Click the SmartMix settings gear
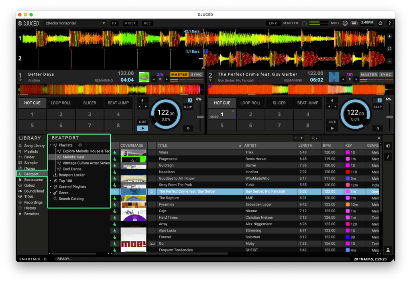411x283 pixels. pos(45,259)
